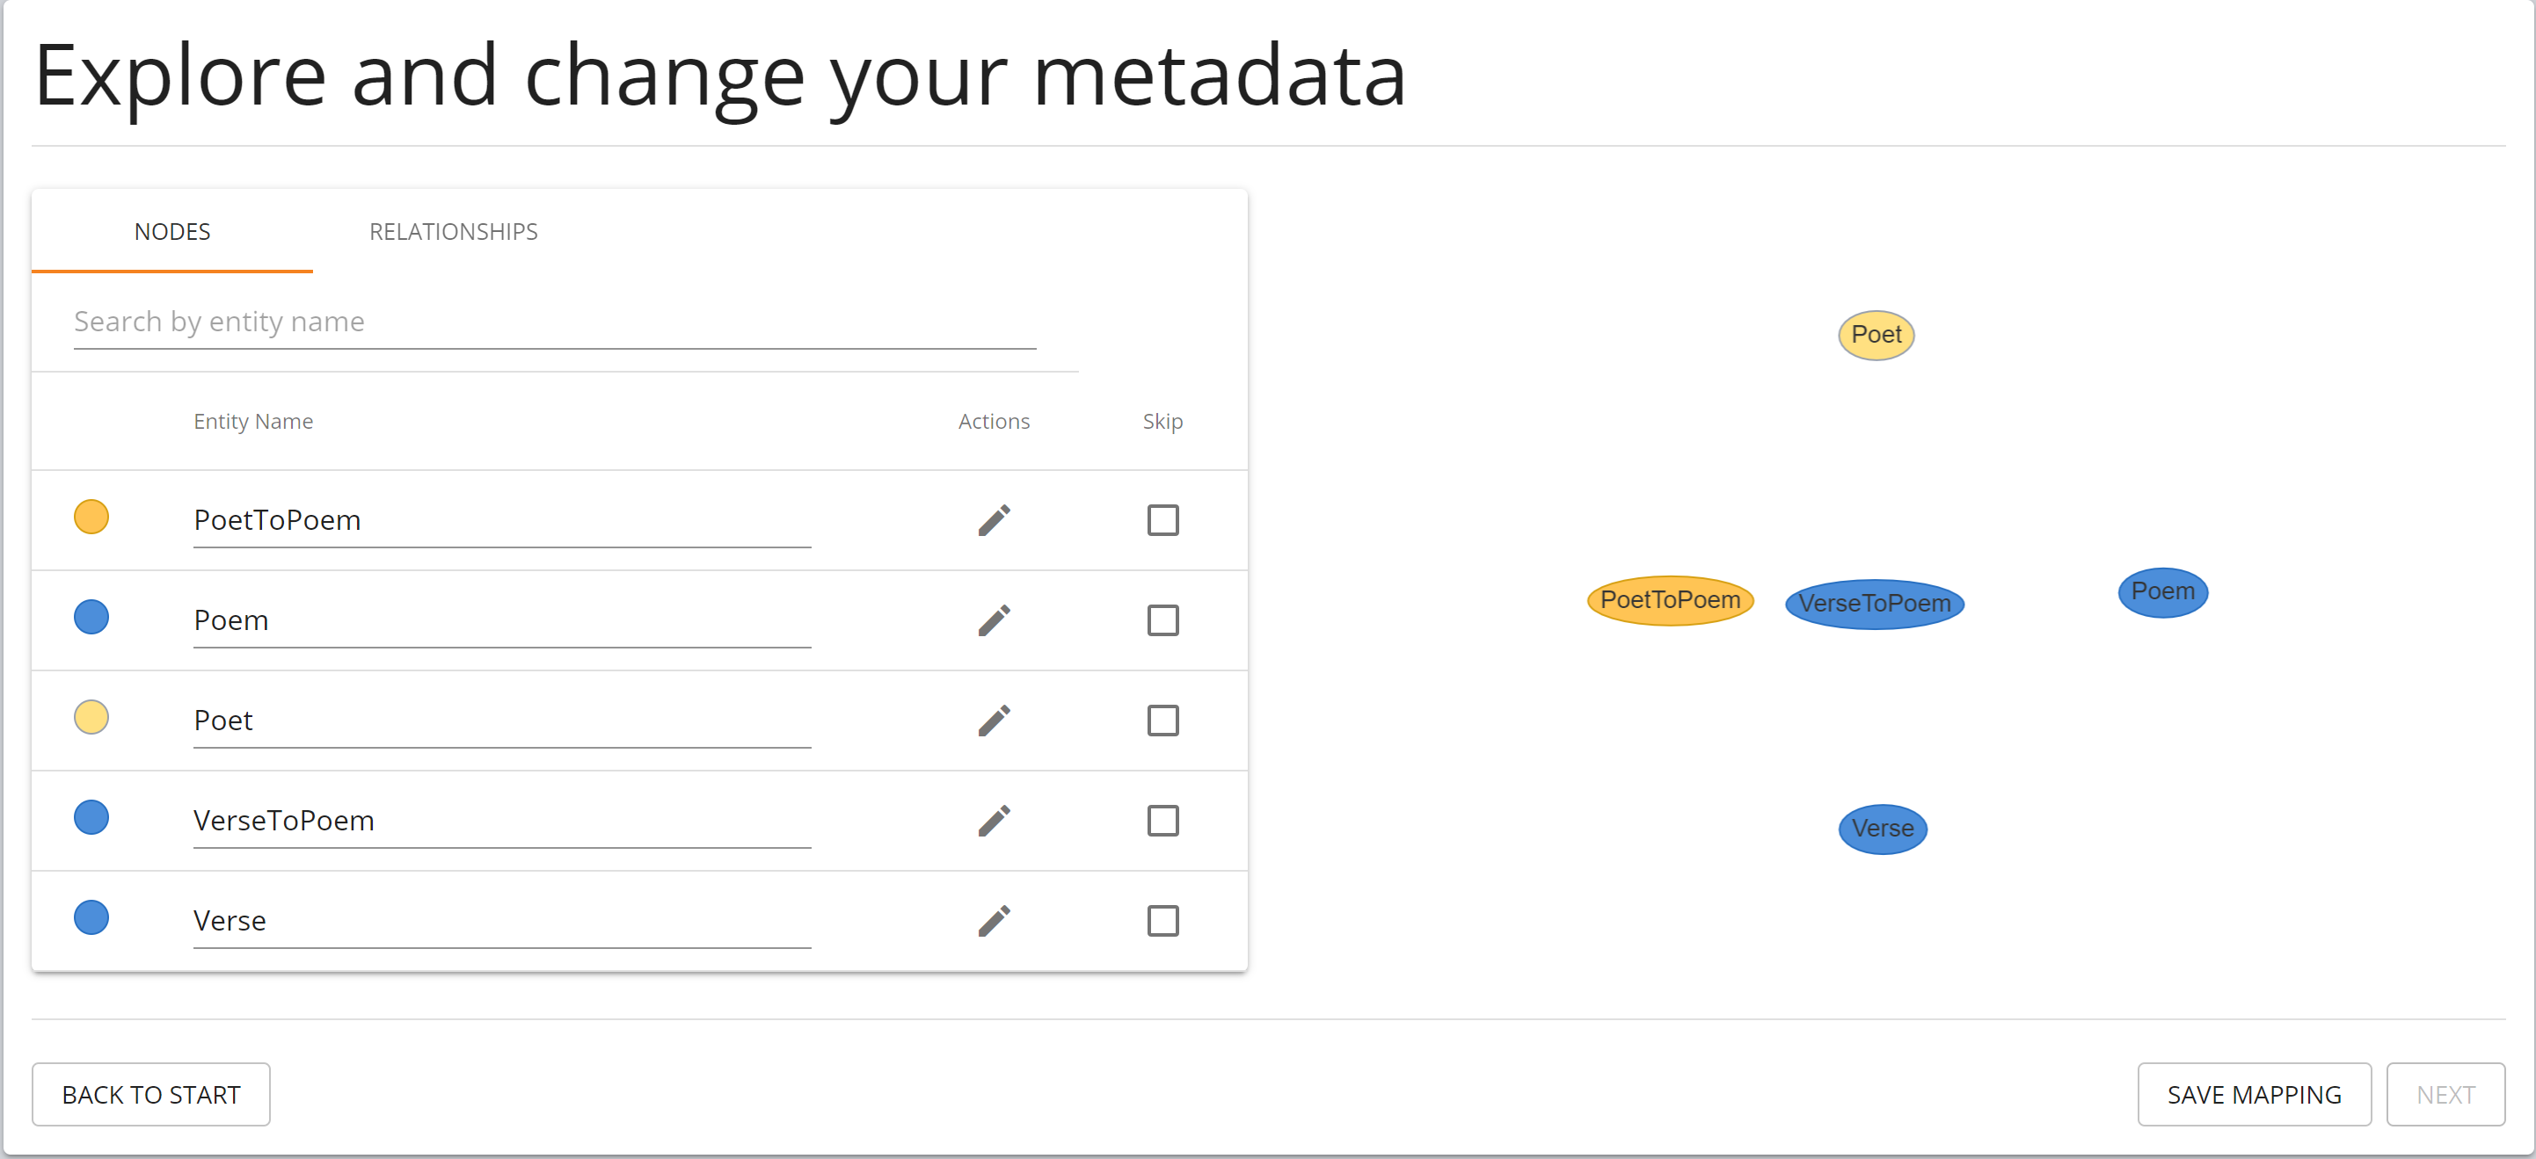
Task: Edit the Poem entity name
Action: click(x=994, y=621)
